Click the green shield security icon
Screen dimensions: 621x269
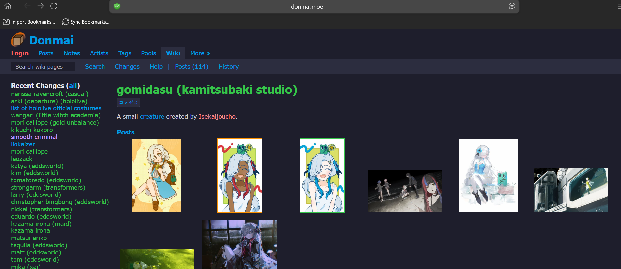pos(117,6)
